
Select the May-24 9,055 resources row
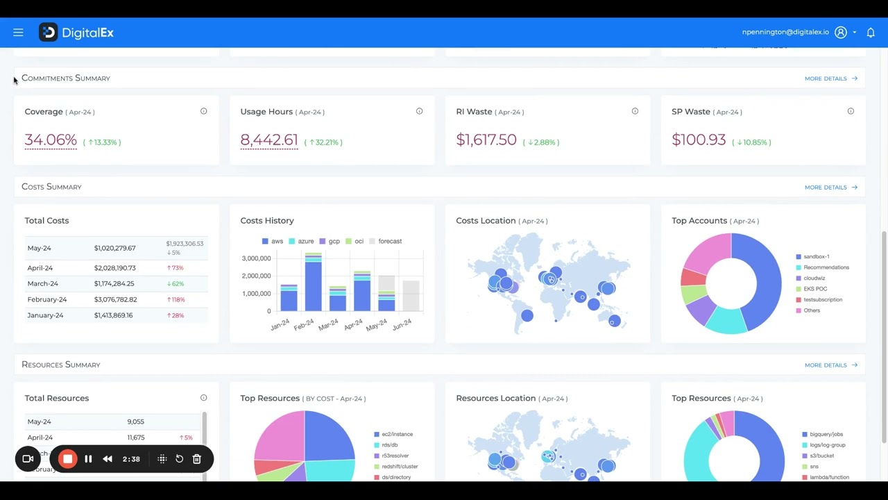[112, 422]
